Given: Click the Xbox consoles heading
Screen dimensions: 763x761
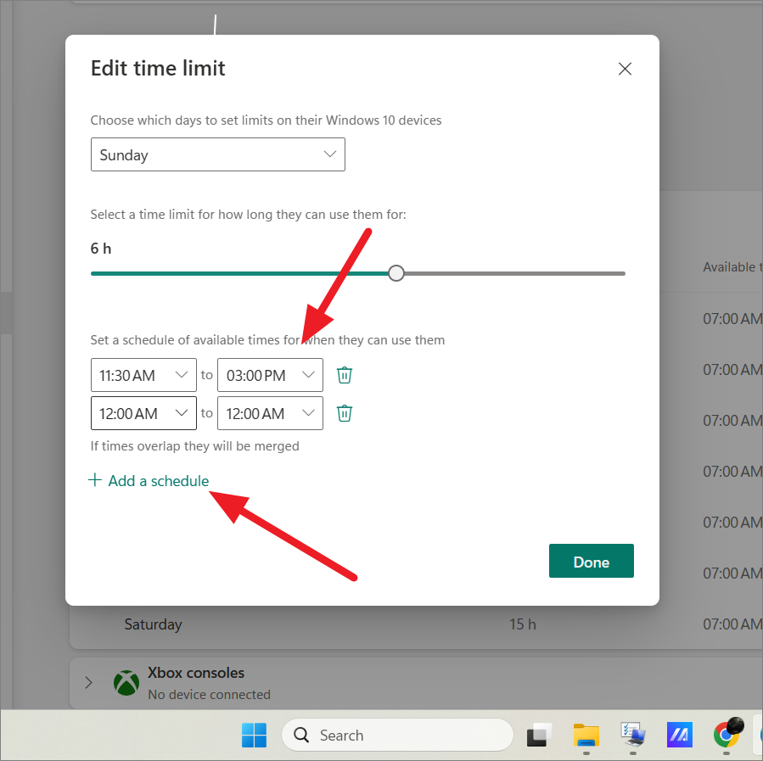Looking at the screenshot, I should click(195, 673).
